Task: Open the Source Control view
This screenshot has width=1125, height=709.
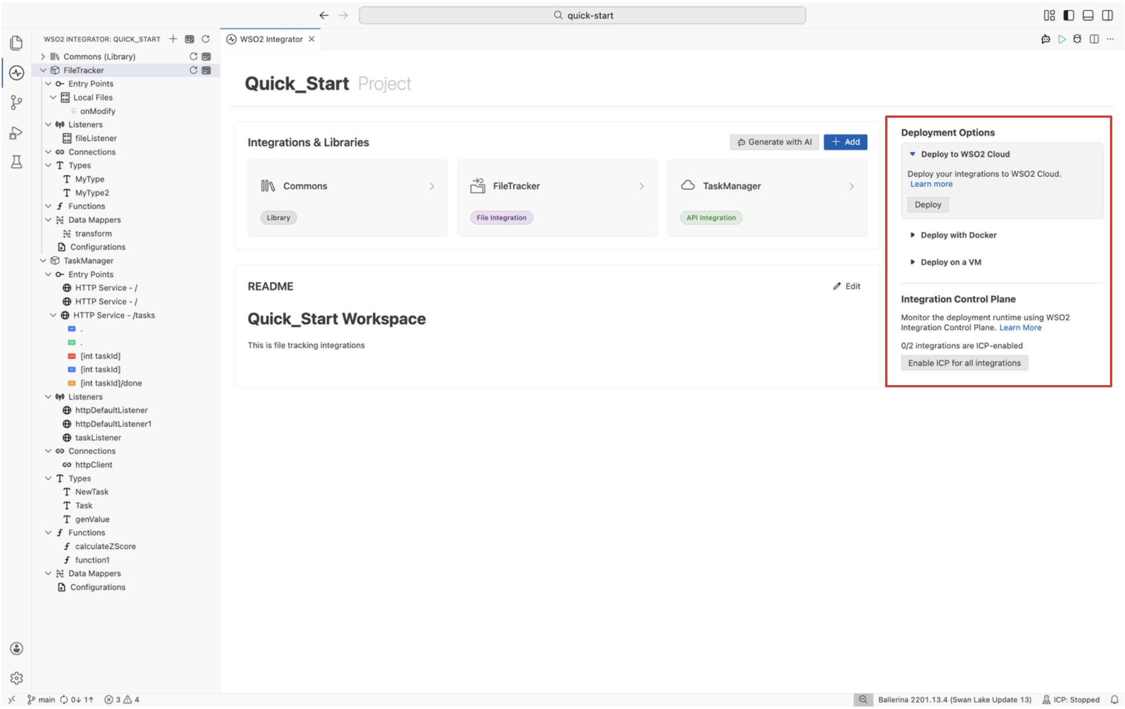Action: click(16, 103)
